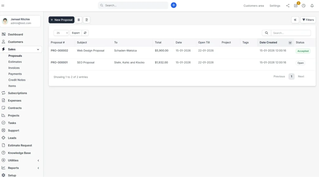Open the Customers area link
Image resolution: width=319 pixels, height=177 pixels.
254,6
